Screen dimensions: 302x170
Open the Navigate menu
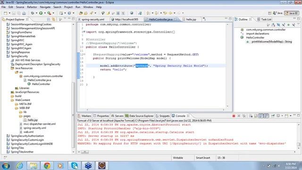[x=45, y=7]
